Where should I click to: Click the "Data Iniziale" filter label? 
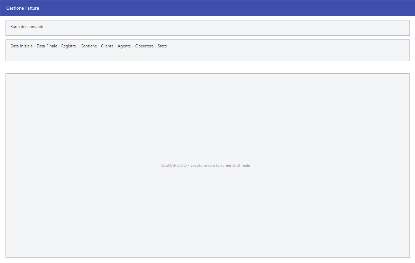pyautogui.click(x=21, y=46)
